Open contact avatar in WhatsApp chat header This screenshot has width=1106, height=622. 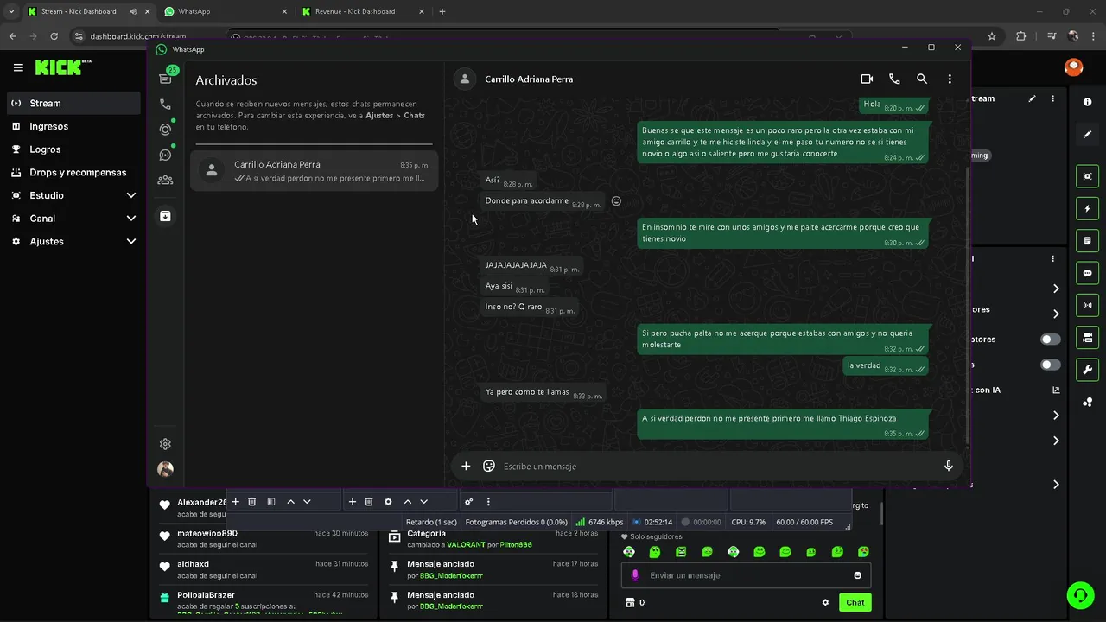pos(465,79)
